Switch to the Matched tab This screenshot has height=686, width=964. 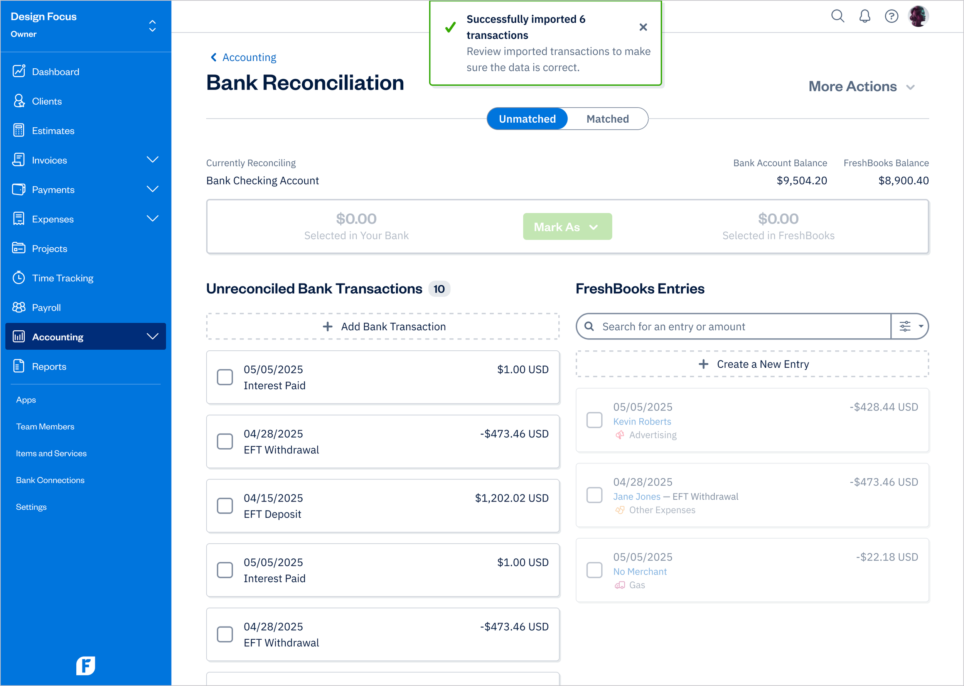pos(607,119)
